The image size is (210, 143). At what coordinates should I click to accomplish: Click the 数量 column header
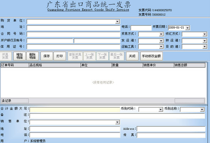coord(127,65)
